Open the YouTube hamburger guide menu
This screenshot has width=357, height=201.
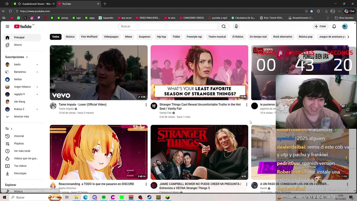click(x=7, y=26)
